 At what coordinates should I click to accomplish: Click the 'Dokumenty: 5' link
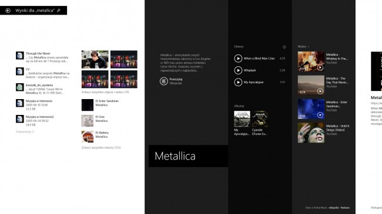click(25, 132)
